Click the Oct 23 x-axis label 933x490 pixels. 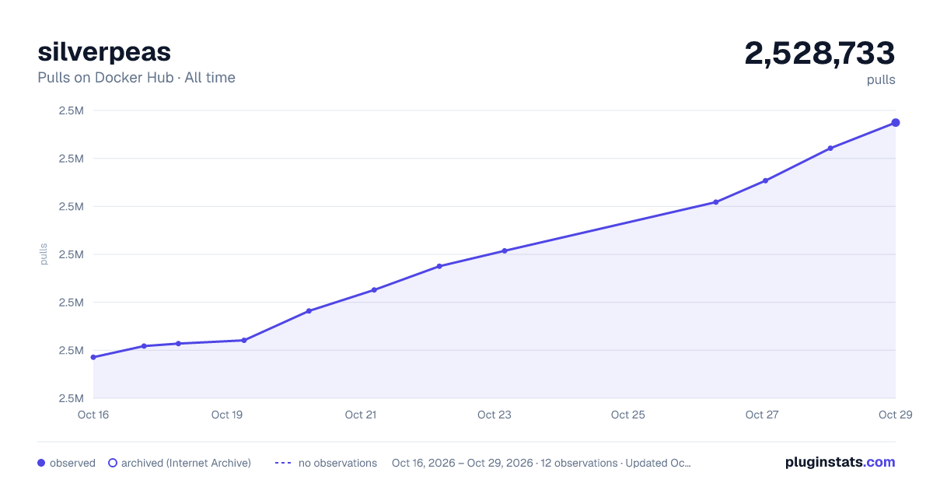(x=494, y=415)
